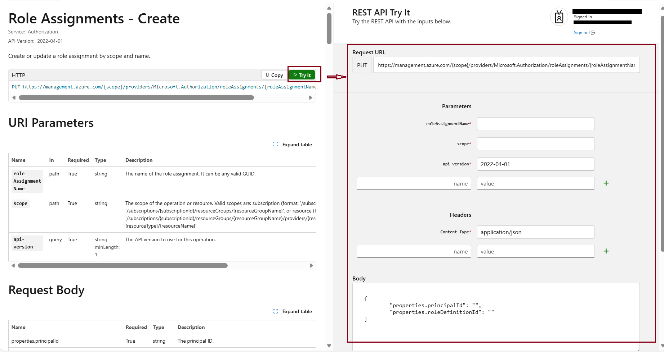The width and height of the screenshot is (664, 352).
Task: Click the 'properties.principalId' row name
Action: (35, 341)
